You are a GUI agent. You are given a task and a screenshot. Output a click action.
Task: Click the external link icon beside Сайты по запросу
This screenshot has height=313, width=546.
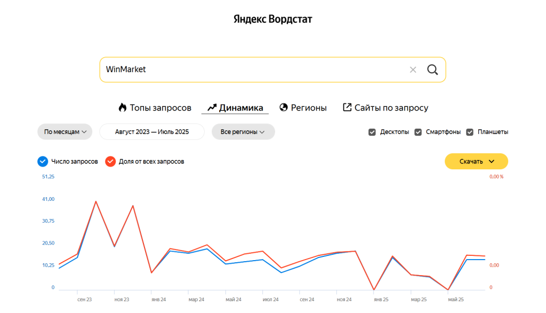pos(347,107)
